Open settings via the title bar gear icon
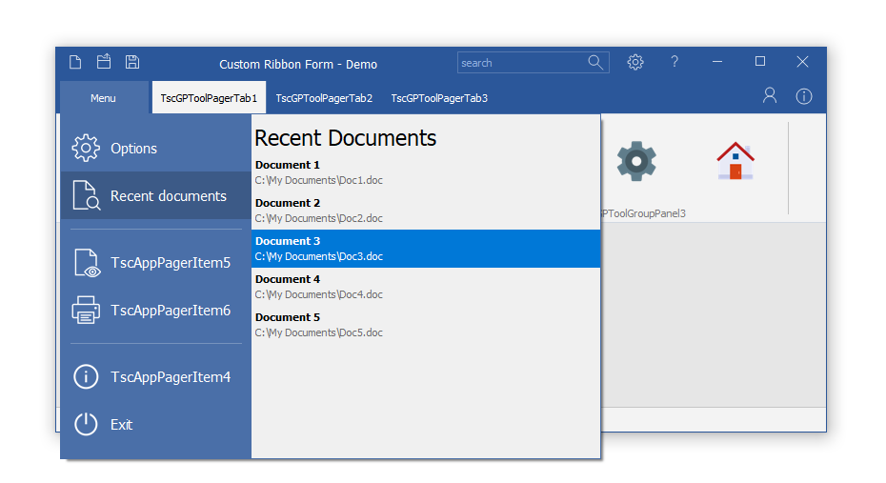The height and width of the screenshot is (483, 886). click(635, 62)
